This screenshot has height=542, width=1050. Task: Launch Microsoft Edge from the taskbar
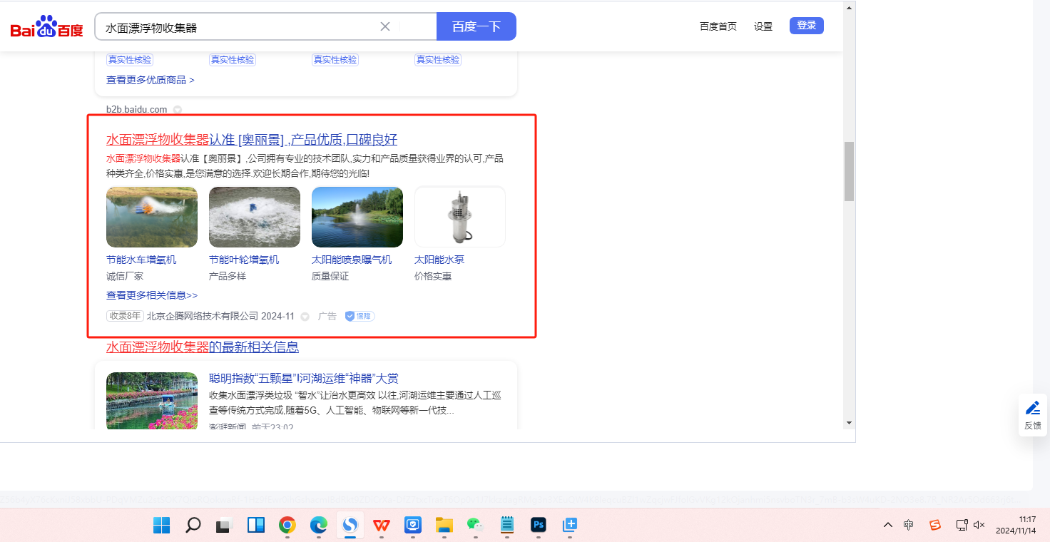click(319, 526)
